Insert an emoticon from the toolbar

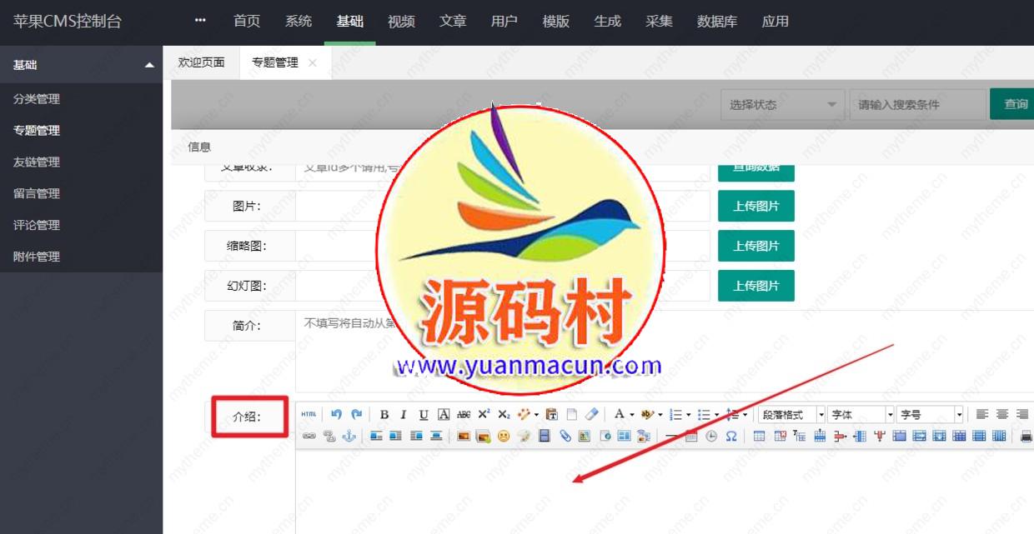[x=504, y=436]
